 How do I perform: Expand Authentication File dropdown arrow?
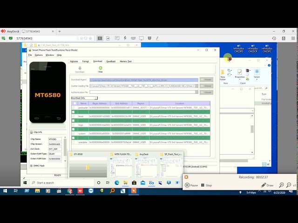196,92
